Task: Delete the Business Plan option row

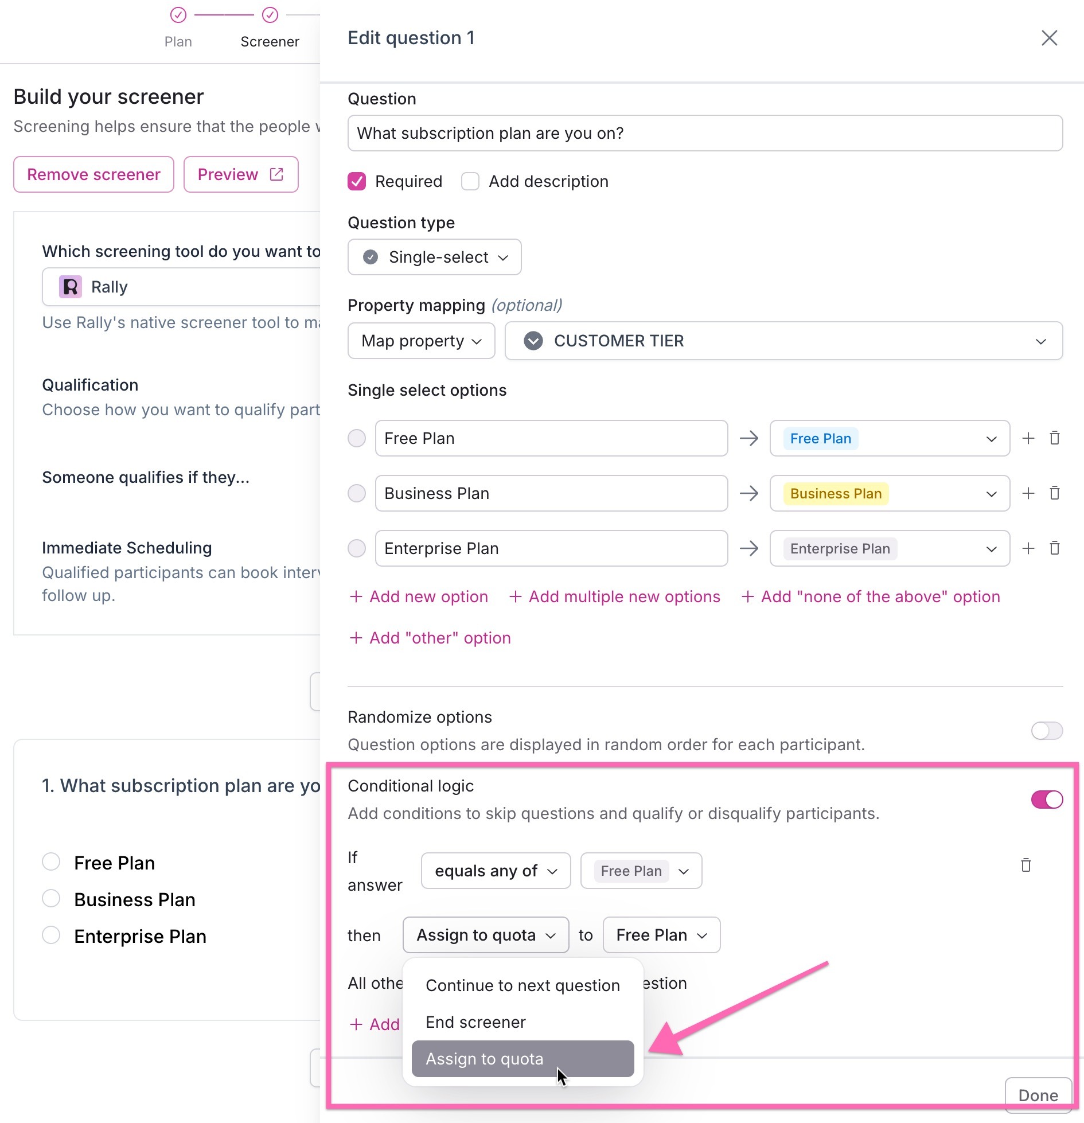Action: coord(1054,493)
